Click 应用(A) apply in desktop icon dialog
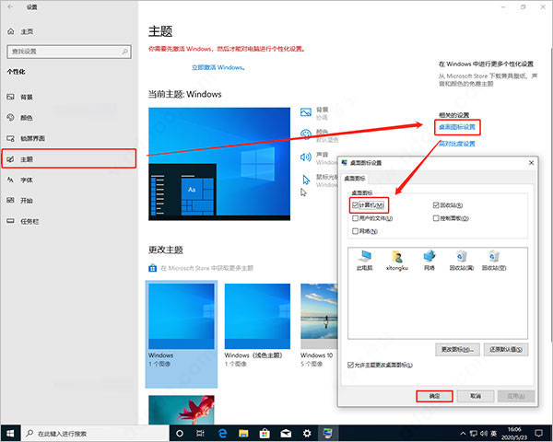This screenshot has width=553, height=442. pyautogui.click(x=516, y=396)
